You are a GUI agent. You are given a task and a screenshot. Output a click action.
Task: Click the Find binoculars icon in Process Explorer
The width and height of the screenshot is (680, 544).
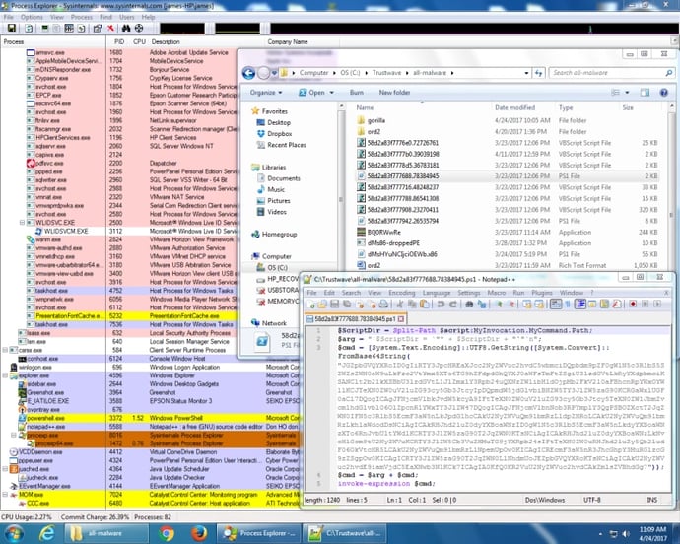tap(124, 29)
